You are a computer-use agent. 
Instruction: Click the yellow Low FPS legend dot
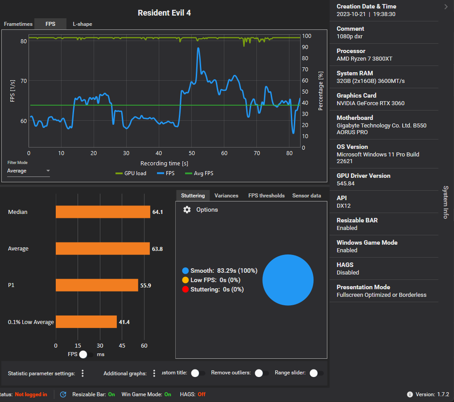coord(186,280)
